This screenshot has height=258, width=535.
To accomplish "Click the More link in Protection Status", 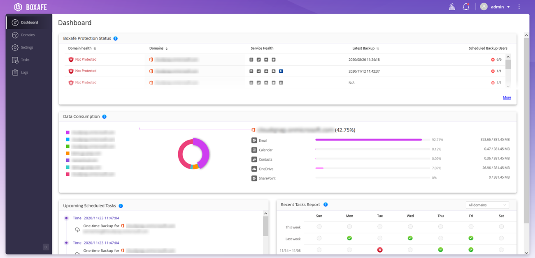I will pyautogui.click(x=507, y=97).
